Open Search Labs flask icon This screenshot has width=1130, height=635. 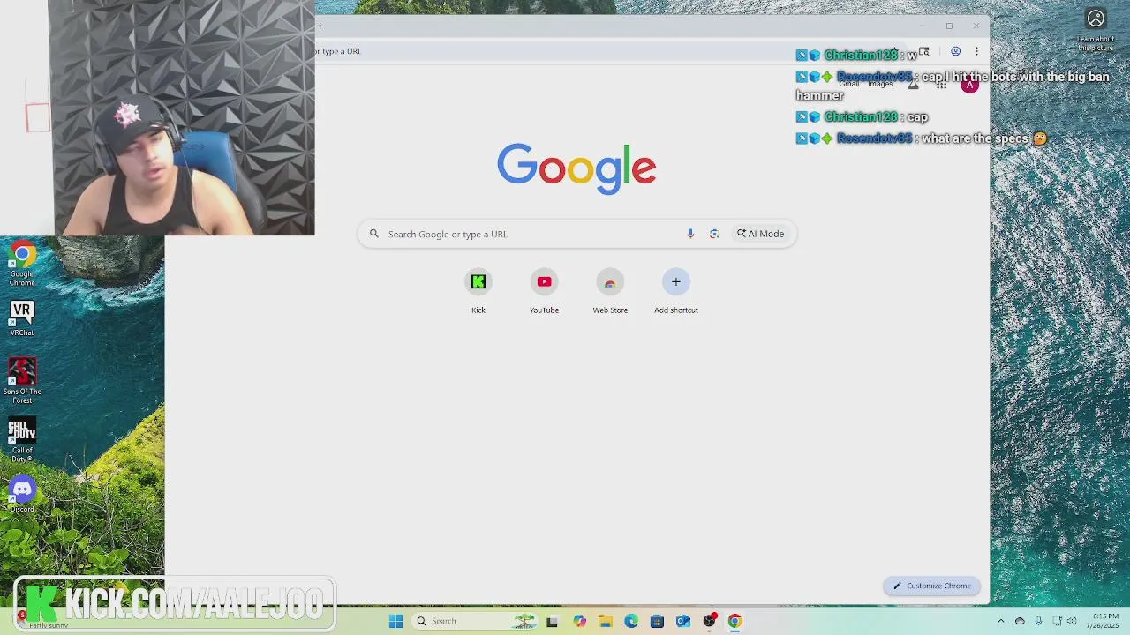(914, 85)
